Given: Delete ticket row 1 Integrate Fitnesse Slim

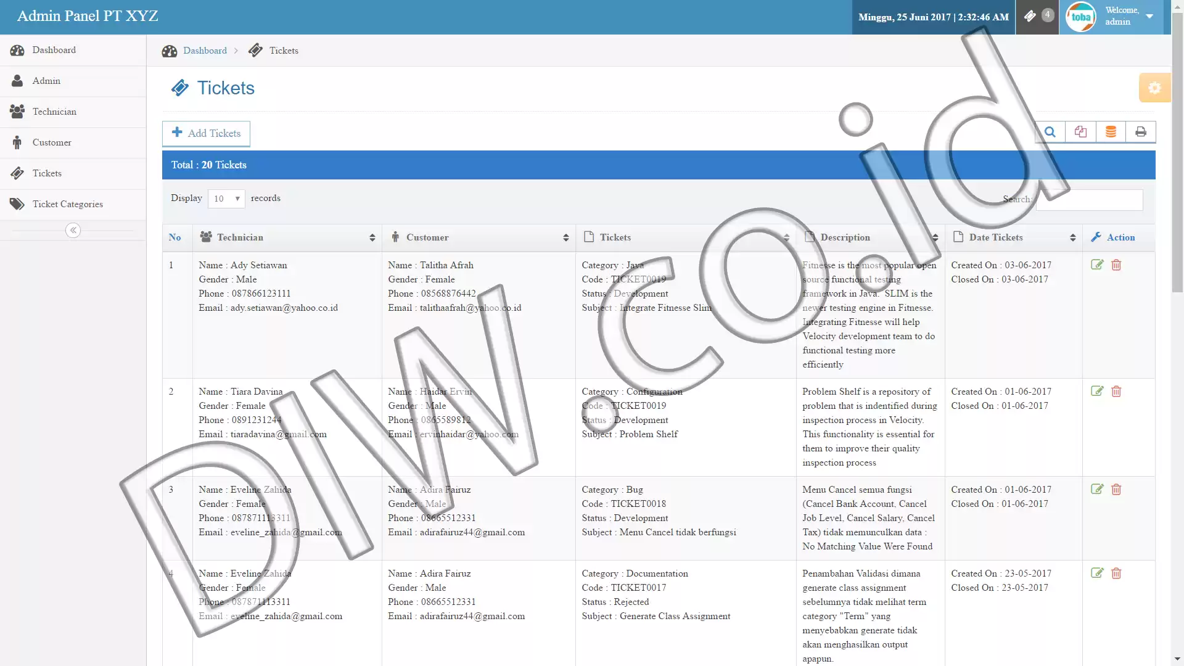Looking at the screenshot, I should point(1116,265).
